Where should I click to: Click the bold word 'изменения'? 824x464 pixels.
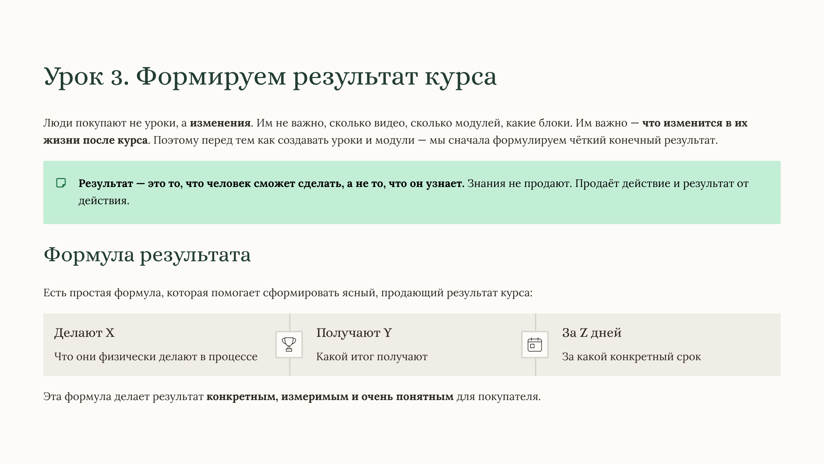(220, 123)
